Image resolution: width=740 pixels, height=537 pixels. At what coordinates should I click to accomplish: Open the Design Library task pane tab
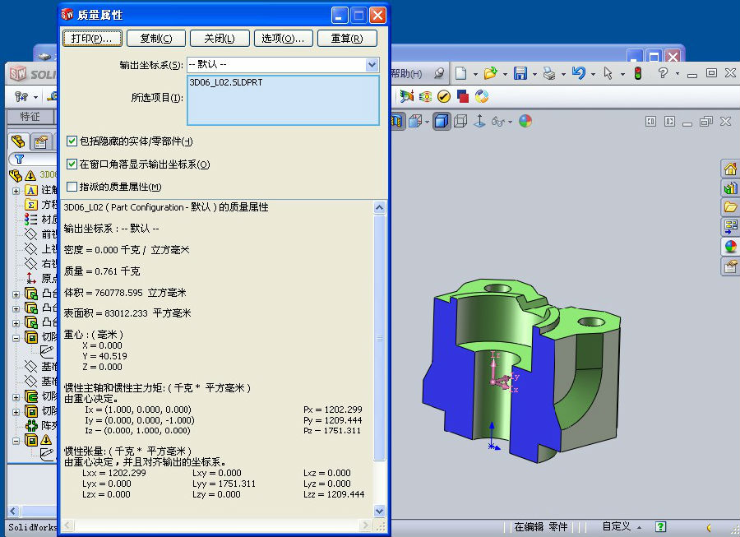tap(730, 187)
